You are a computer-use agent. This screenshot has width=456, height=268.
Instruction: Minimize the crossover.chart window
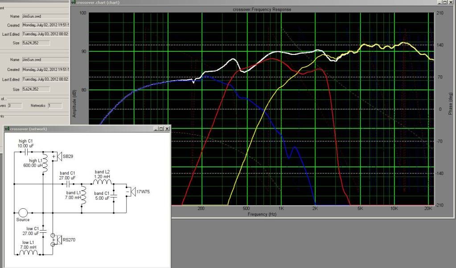coord(440,2)
